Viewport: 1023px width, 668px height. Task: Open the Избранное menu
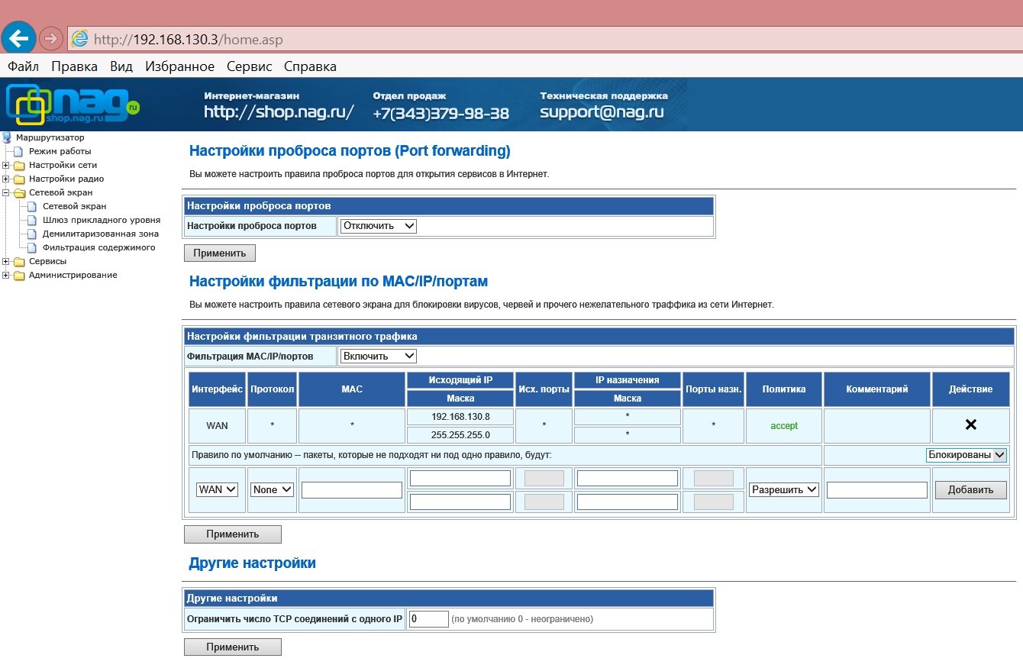(x=179, y=66)
